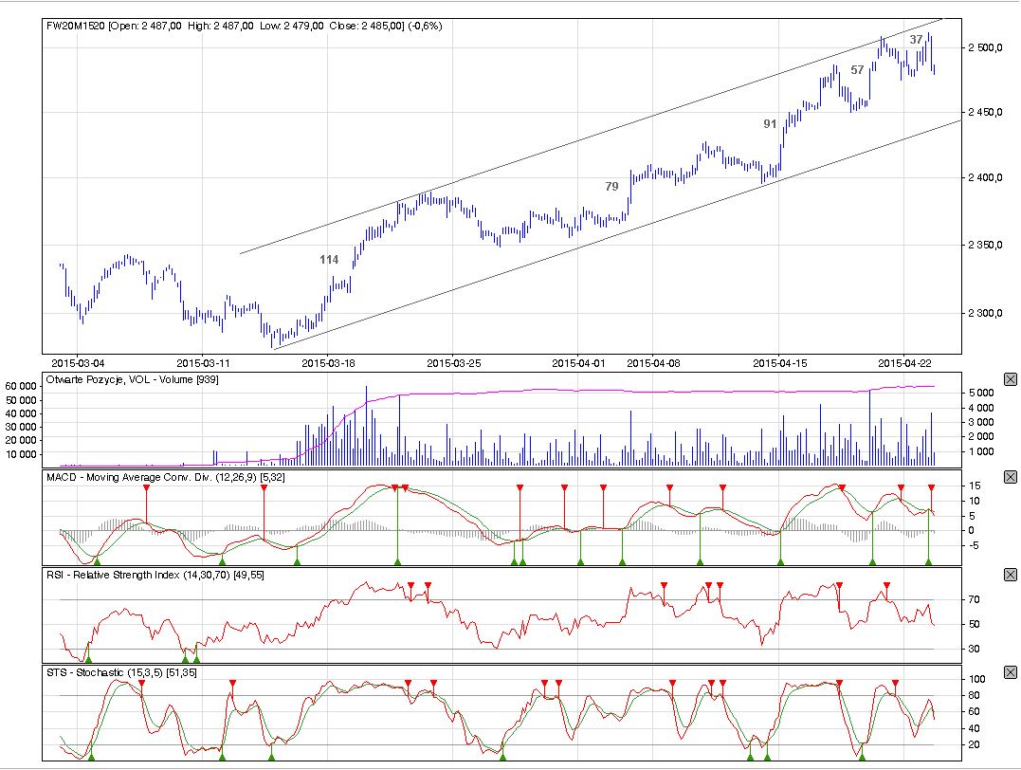Click the 30 level on RSI axis
This screenshot has height=770, width=1021.
tap(975, 649)
